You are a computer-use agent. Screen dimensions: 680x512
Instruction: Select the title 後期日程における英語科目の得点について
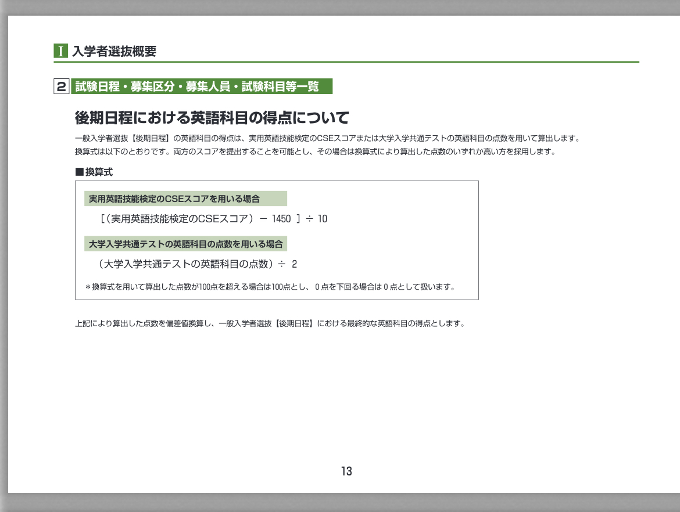[x=212, y=118]
